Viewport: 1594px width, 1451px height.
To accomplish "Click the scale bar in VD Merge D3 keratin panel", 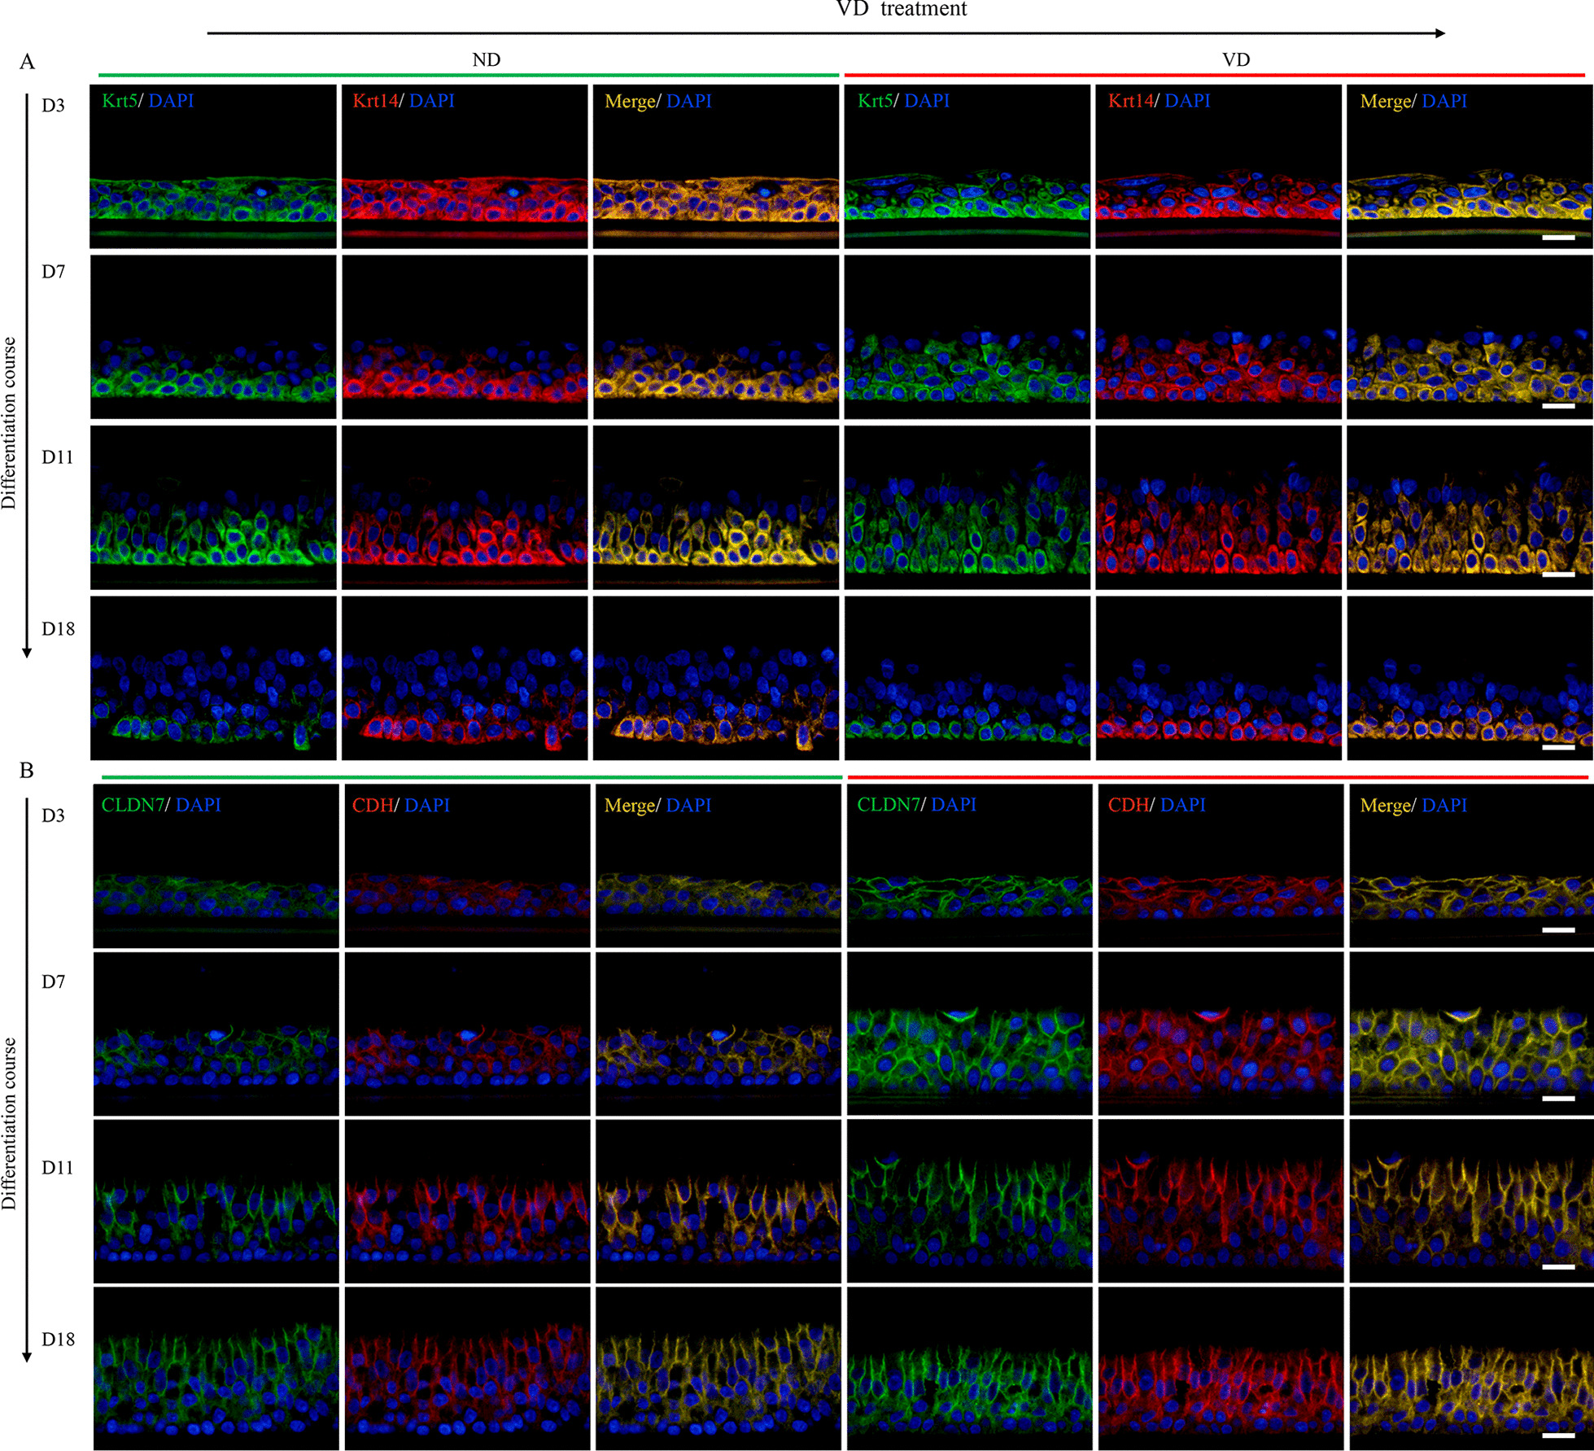I will 1558,238.
